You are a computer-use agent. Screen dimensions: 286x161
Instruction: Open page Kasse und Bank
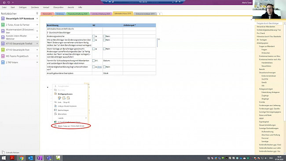[265, 115]
